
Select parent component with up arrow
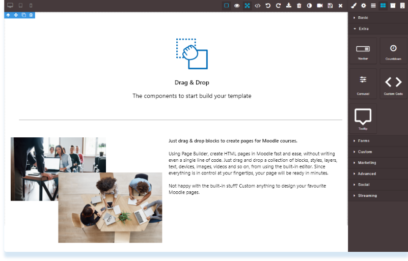(8, 15)
